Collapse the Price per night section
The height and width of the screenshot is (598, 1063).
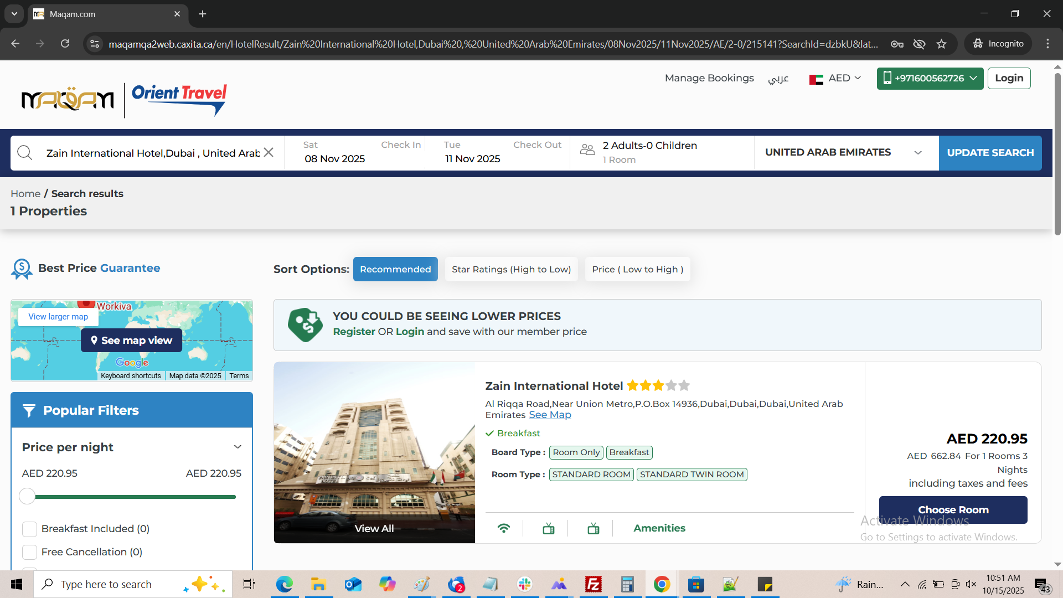[238, 447]
